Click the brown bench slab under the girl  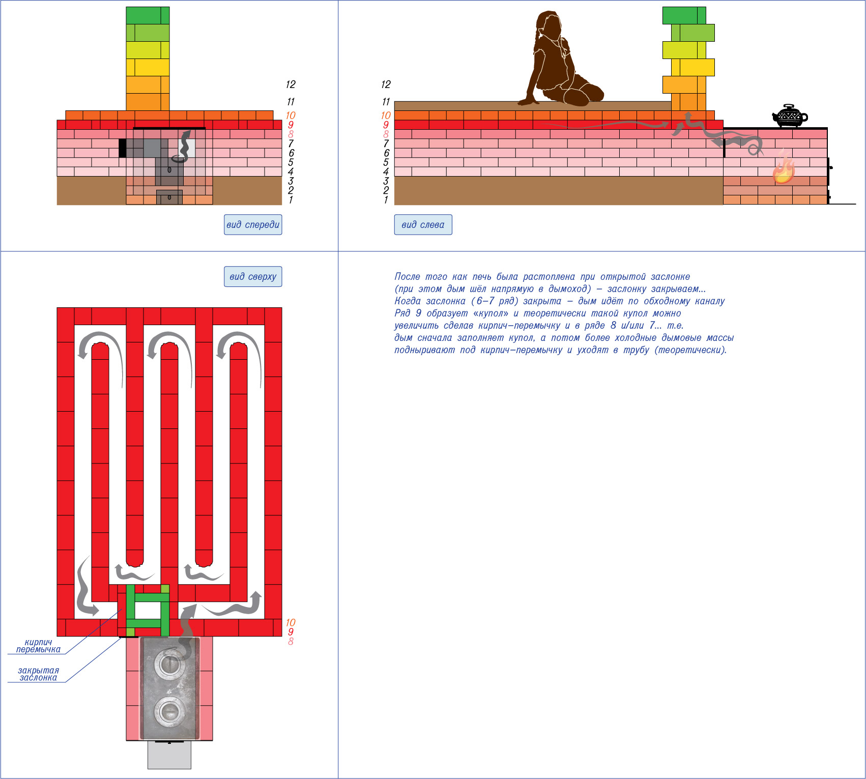click(x=532, y=106)
